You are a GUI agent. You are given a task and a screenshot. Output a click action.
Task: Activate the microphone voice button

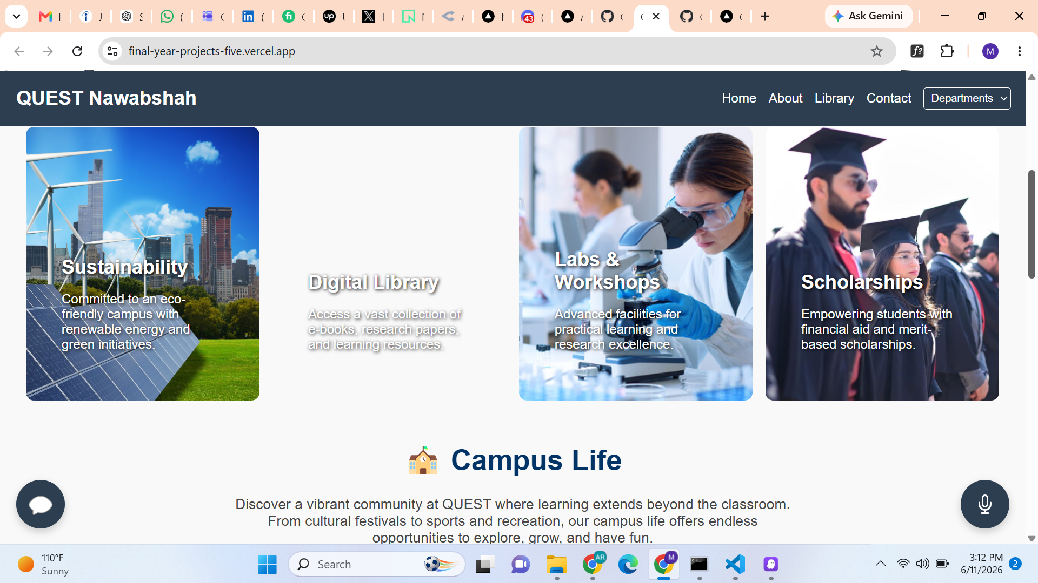pyautogui.click(x=984, y=504)
